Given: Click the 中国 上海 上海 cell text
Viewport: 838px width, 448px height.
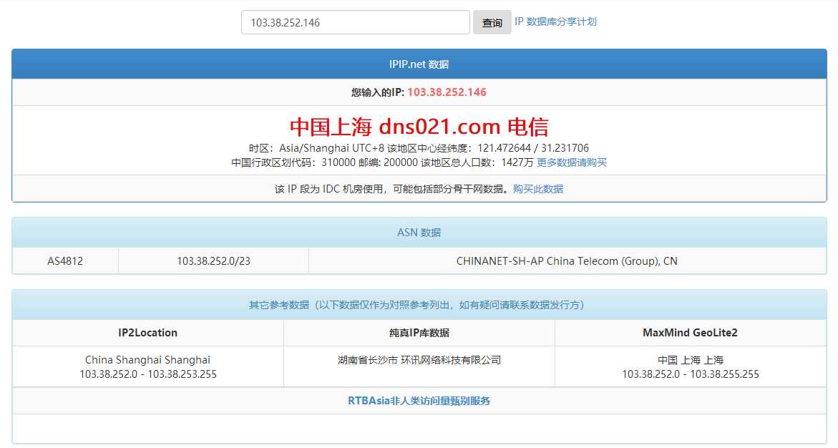Looking at the screenshot, I should pyautogui.click(x=690, y=360).
